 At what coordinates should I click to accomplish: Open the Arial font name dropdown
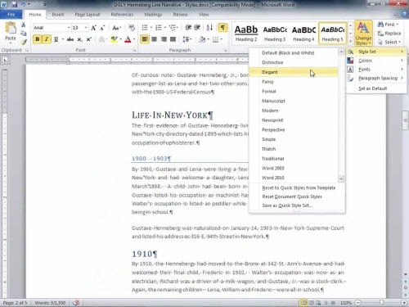pyautogui.click(x=69, y=28)
